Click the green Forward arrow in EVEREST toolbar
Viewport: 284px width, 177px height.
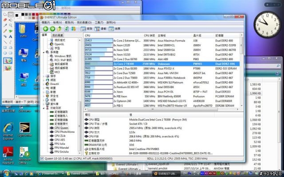click(52, 29)
